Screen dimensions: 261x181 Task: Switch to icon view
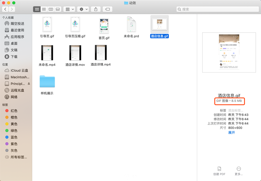click(37, 9)
